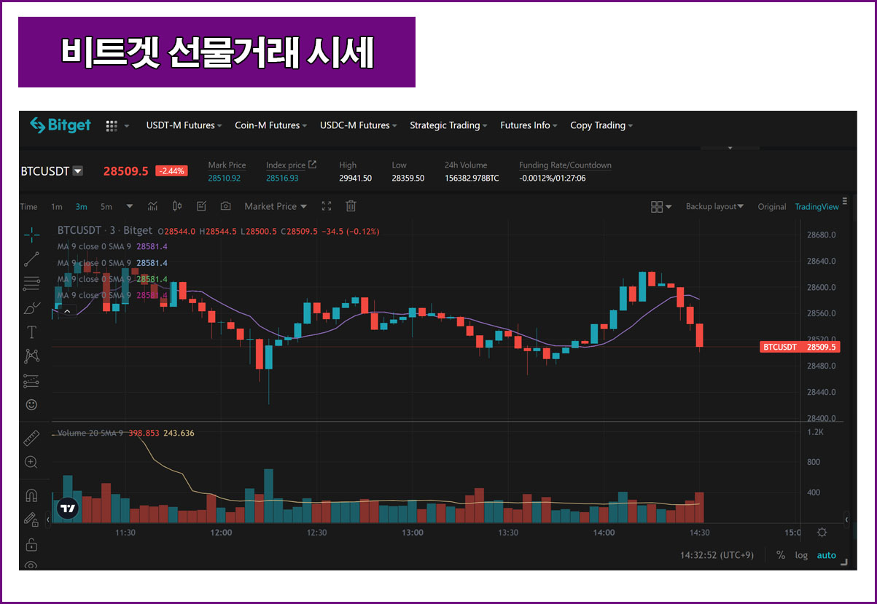The height and width of the screenshot is (604, 877).
Task: Enter fullscreen chart mode icon
Action: point(327,206)
